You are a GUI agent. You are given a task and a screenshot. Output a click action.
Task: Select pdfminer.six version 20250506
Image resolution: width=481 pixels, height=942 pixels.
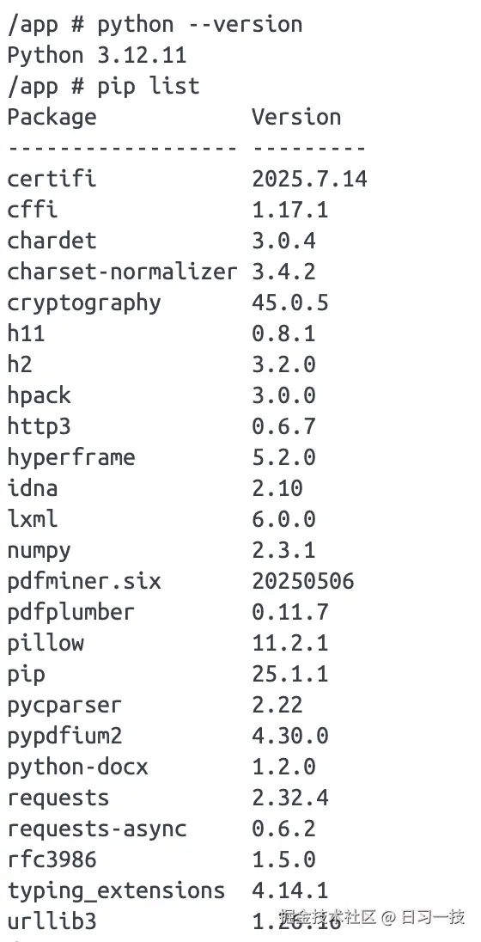[302, 581]
